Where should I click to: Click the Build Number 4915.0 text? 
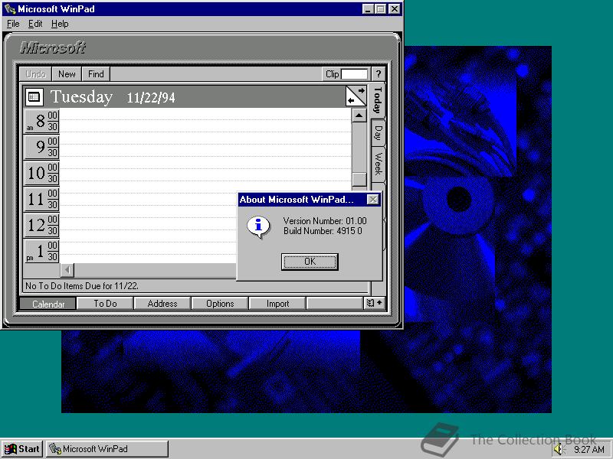(323, 231)
